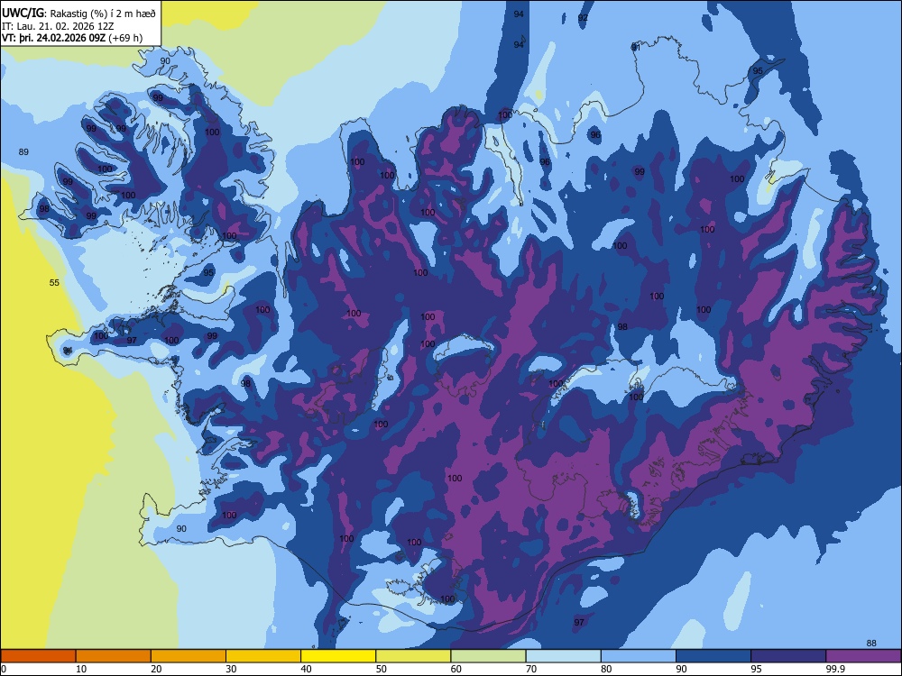The width and height of the screenshot is (902, 676).
Task: Click the legend tick label '30'
Action: pyautogui.click(x=231, y=669)
